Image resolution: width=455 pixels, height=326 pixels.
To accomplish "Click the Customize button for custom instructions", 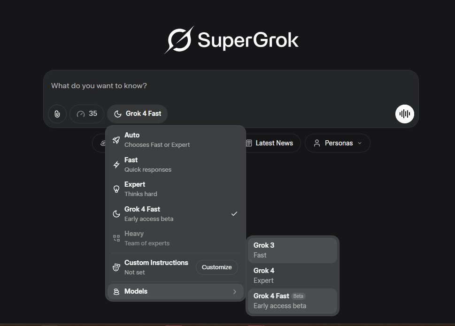I will click(x=217, y=267).
